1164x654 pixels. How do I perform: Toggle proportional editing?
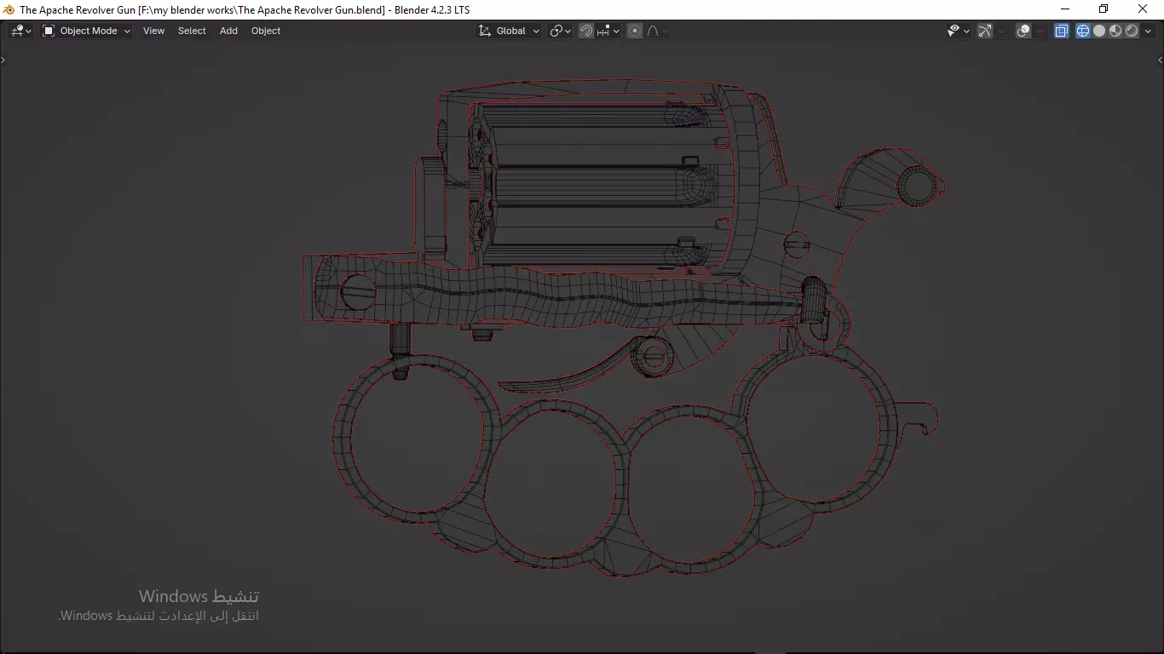pos(635,31)
